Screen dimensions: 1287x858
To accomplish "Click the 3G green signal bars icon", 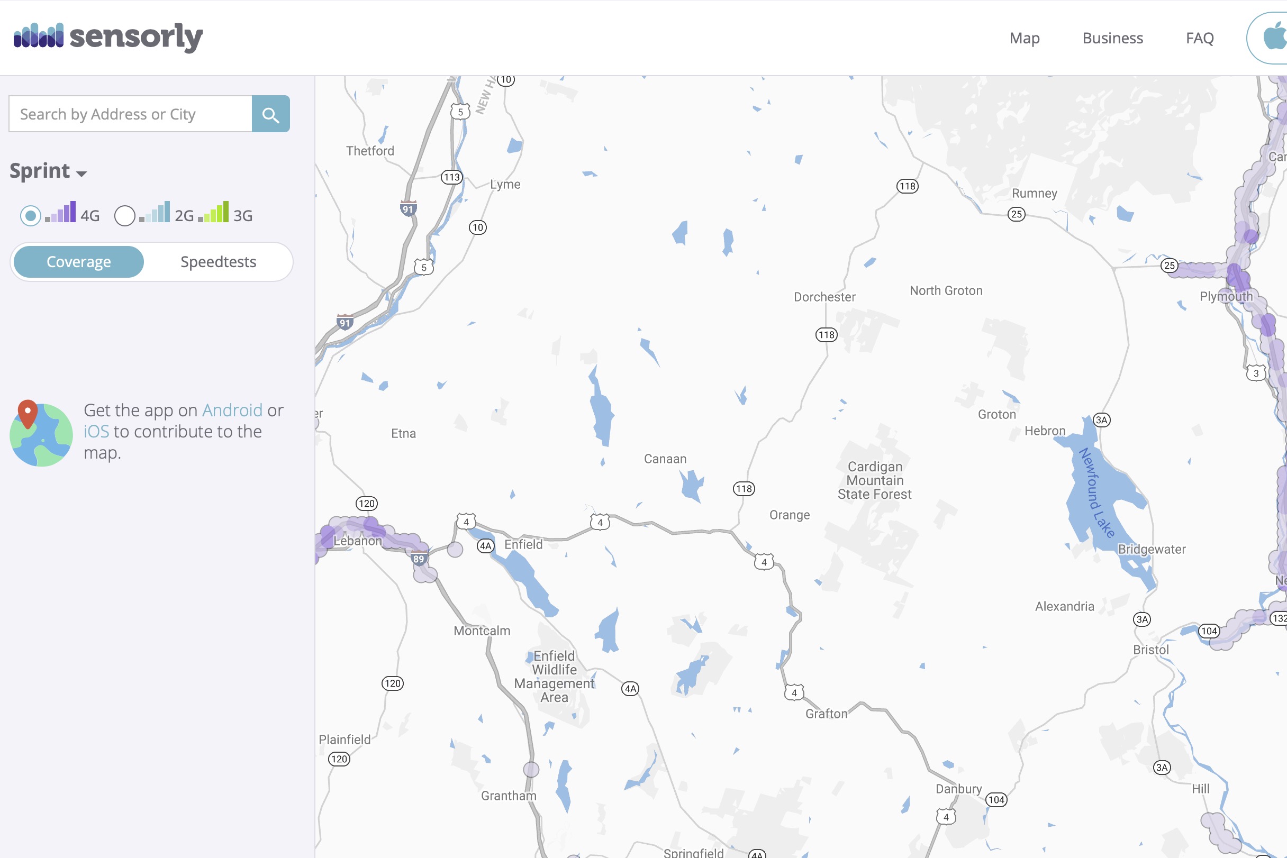I will [213, 213].
